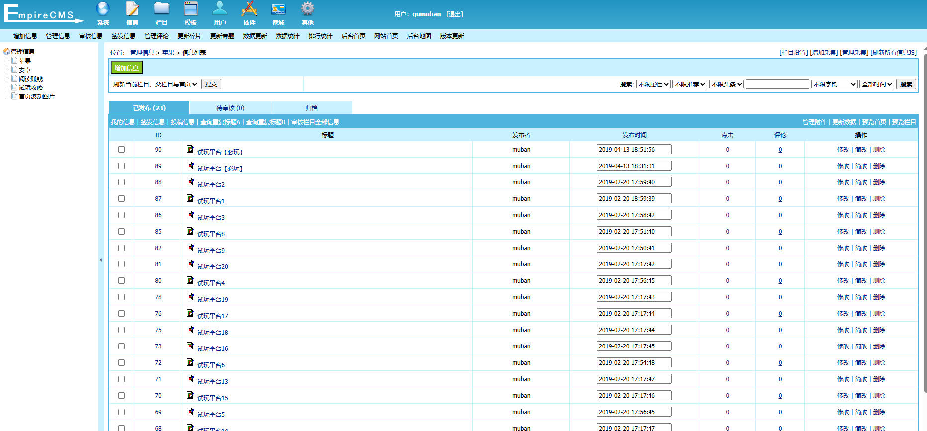Viewport: 927px width, 431px height.
Task: Click the 查询重复标题A link
Action: point(220,122)
